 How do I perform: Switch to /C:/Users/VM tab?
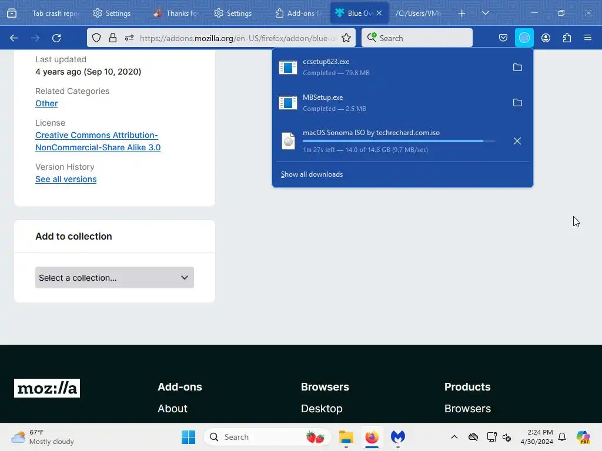(419, 13)
